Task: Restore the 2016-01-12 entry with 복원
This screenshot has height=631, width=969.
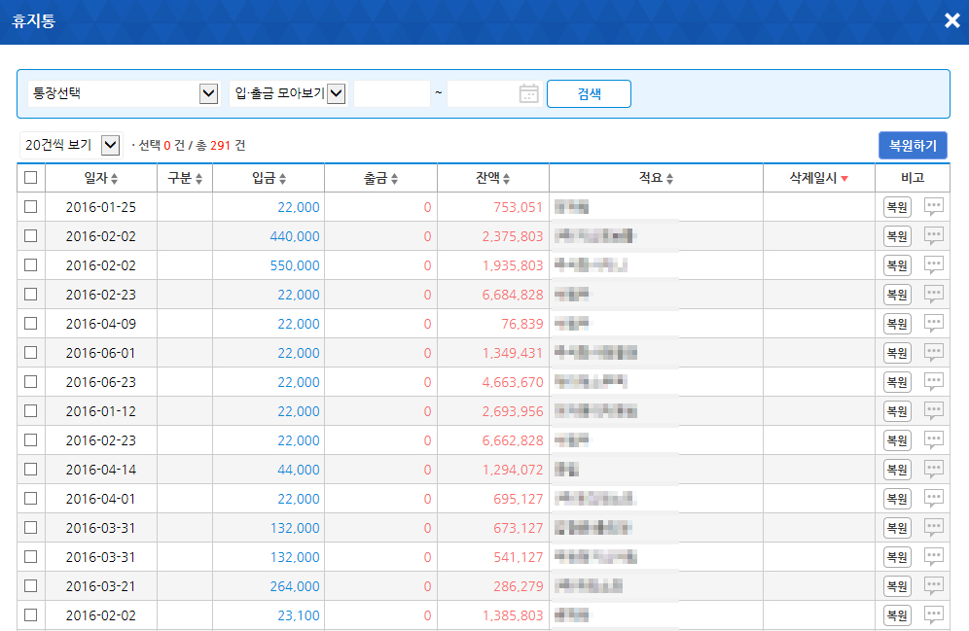Action: coord(897,411)
